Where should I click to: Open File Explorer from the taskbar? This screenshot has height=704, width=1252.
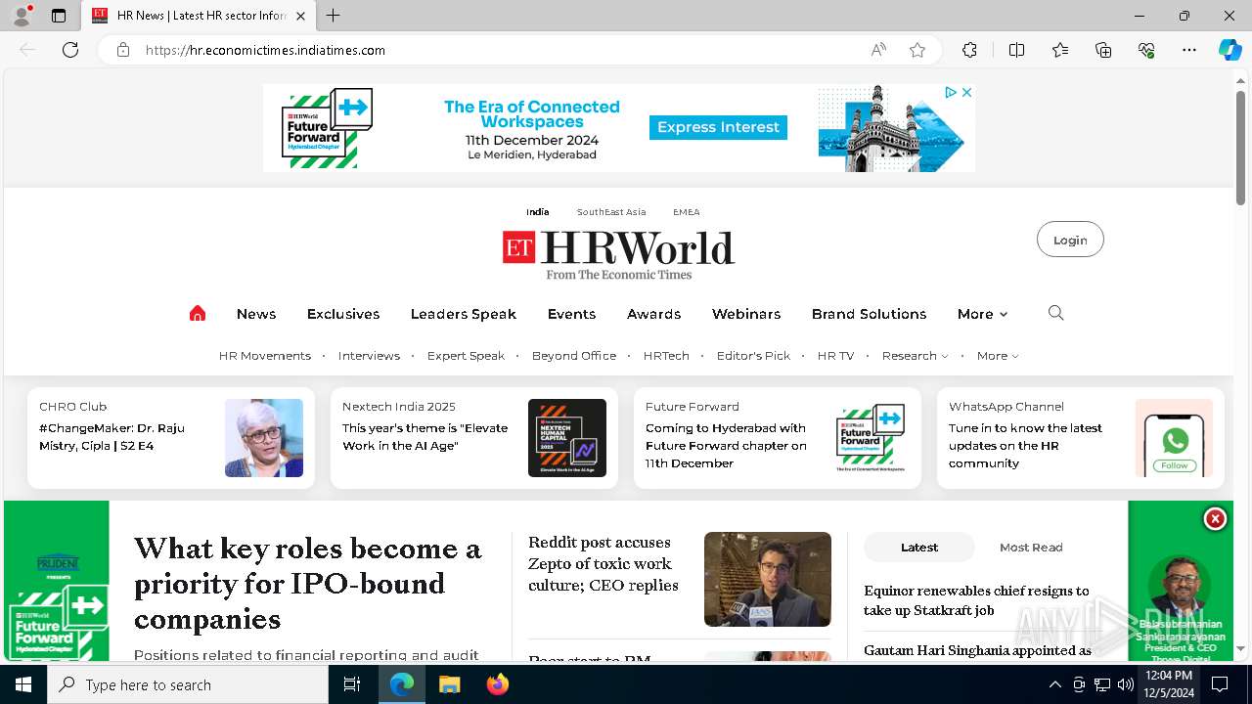(x=449, y=684)
